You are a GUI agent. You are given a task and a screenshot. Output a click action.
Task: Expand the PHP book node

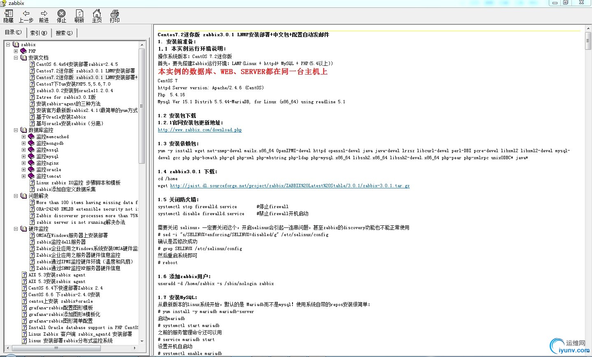(16, 51)
